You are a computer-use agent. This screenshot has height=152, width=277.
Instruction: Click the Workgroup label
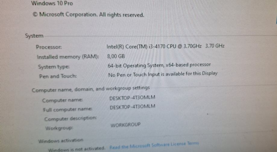click(x=59, y=128)
